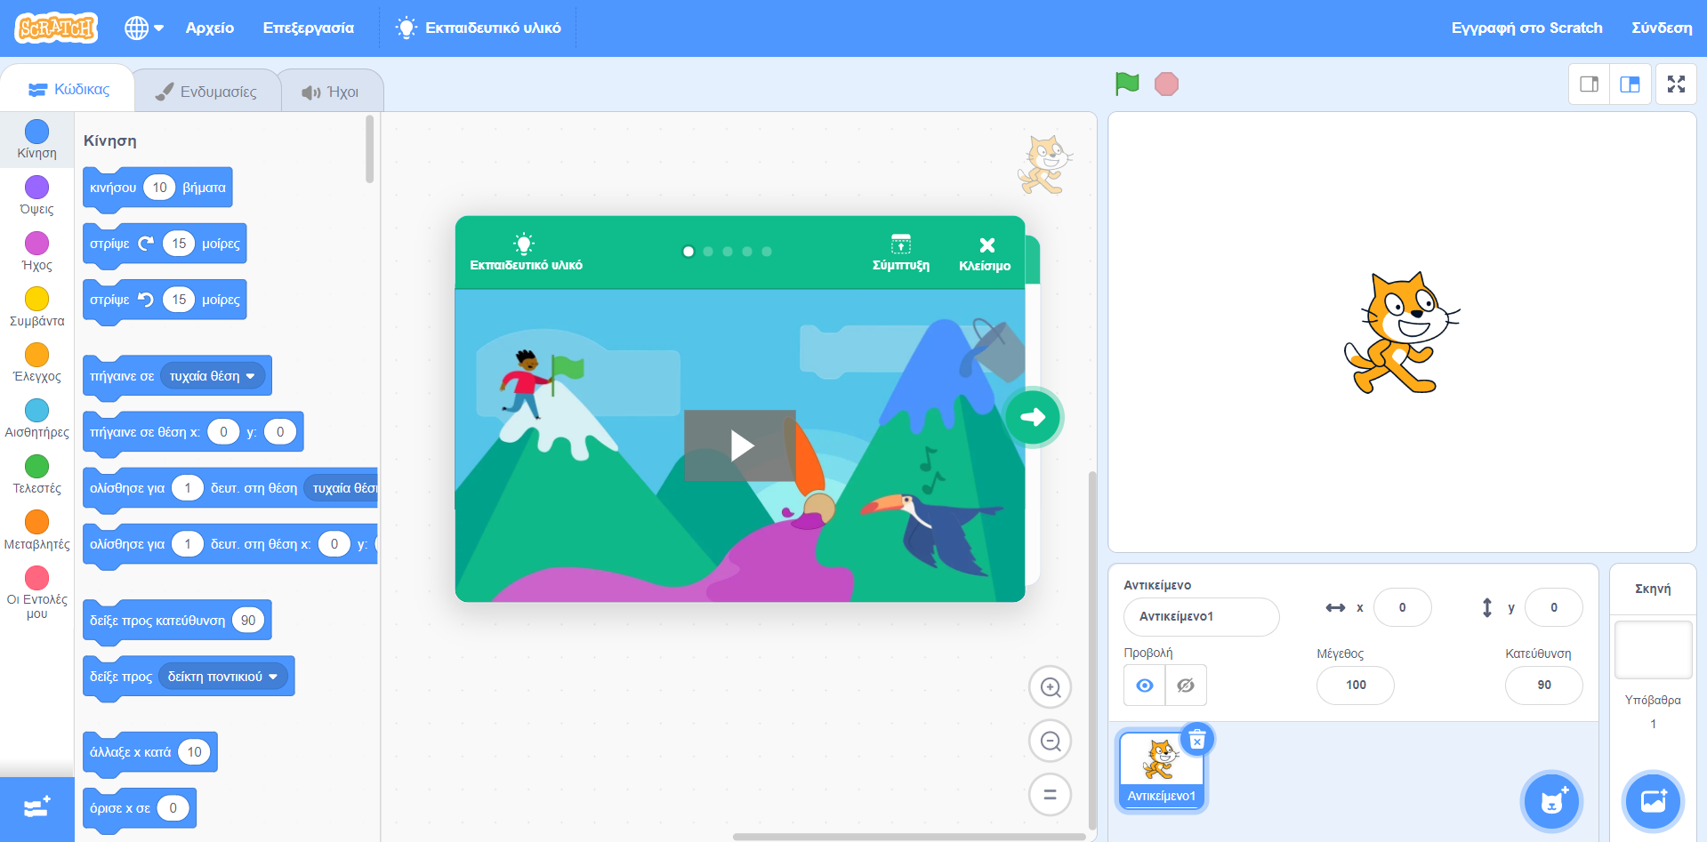Open Εκπαιδευτικό υλικό in top bar
This screenshot has width=1707, height=842.
[x=479, y=28]
